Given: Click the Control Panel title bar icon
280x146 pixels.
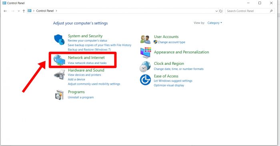Looking at the screenshot, I should [4, 3].
